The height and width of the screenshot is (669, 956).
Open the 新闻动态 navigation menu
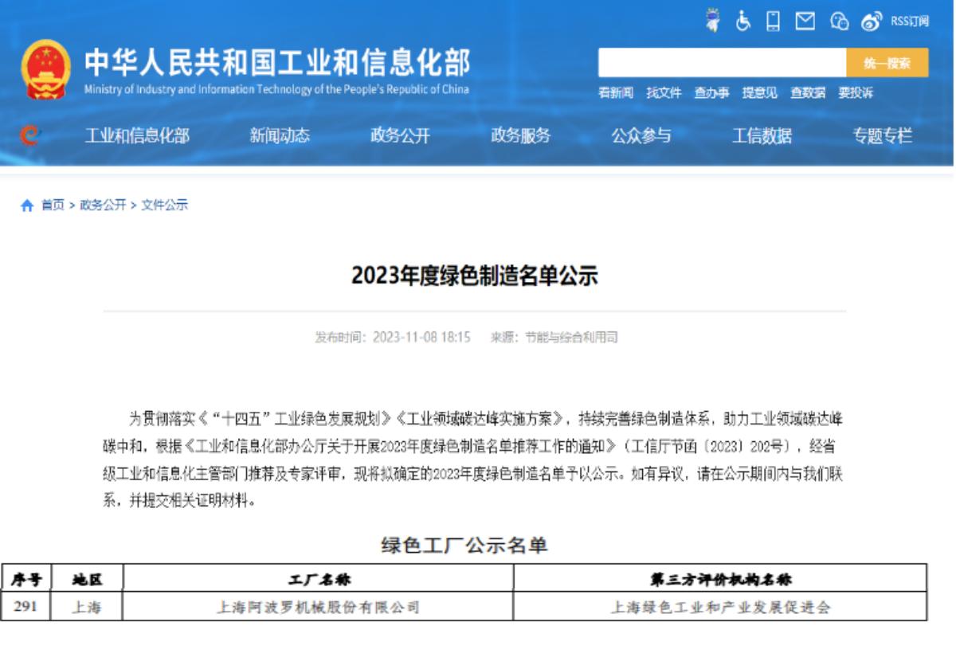point(280,136)
